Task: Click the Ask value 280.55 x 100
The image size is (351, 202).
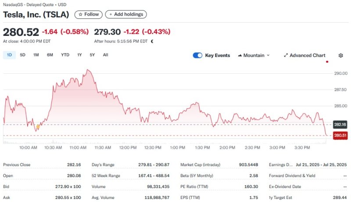Action: (68, 198)
